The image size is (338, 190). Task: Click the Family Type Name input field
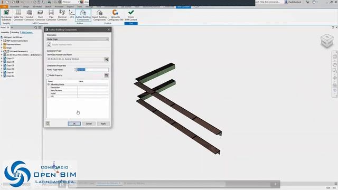(x=92, y=70)
